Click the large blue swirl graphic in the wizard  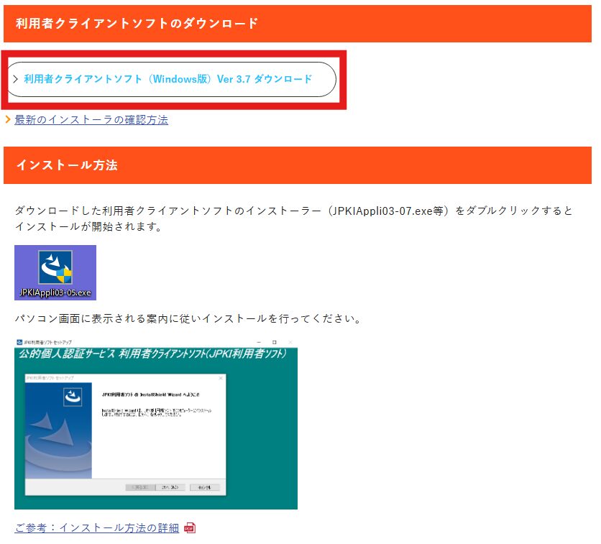click(59, 437)
